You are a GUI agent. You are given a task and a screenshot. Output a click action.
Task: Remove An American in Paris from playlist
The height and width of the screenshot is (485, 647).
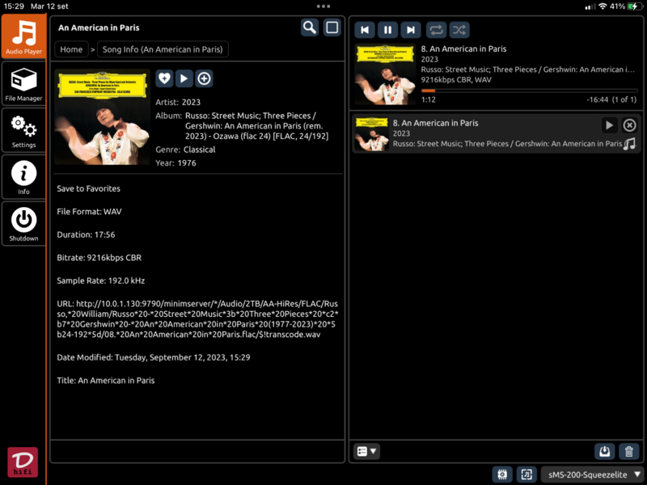point(629,125)
